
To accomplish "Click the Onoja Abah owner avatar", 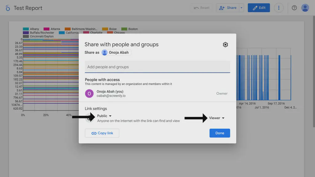I will [89, 93].
